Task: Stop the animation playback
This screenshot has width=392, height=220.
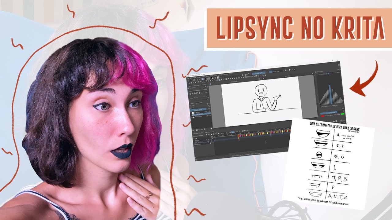Action: click(211, 134)
